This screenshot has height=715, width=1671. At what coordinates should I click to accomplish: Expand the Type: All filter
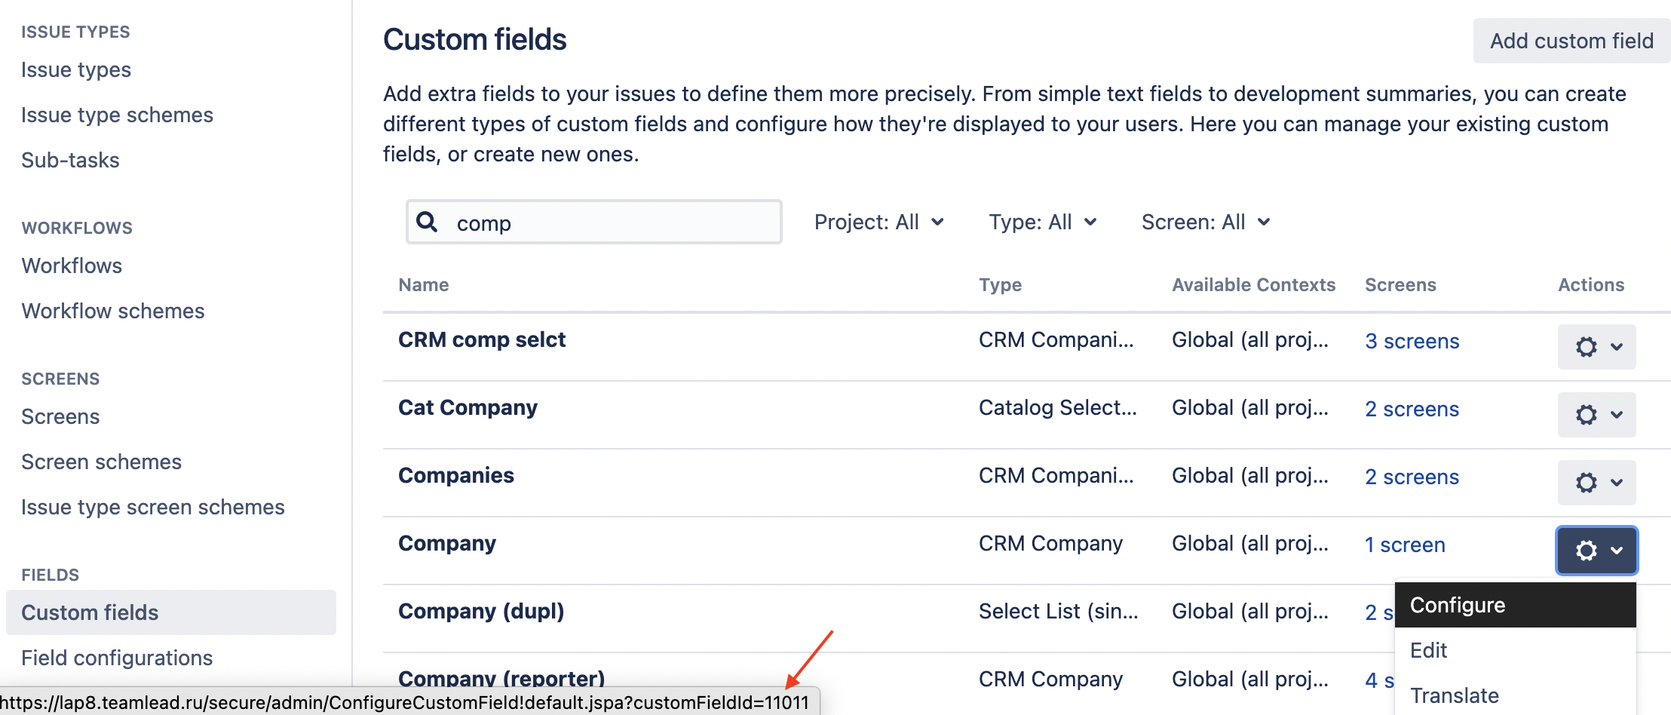coord(1042,222)
